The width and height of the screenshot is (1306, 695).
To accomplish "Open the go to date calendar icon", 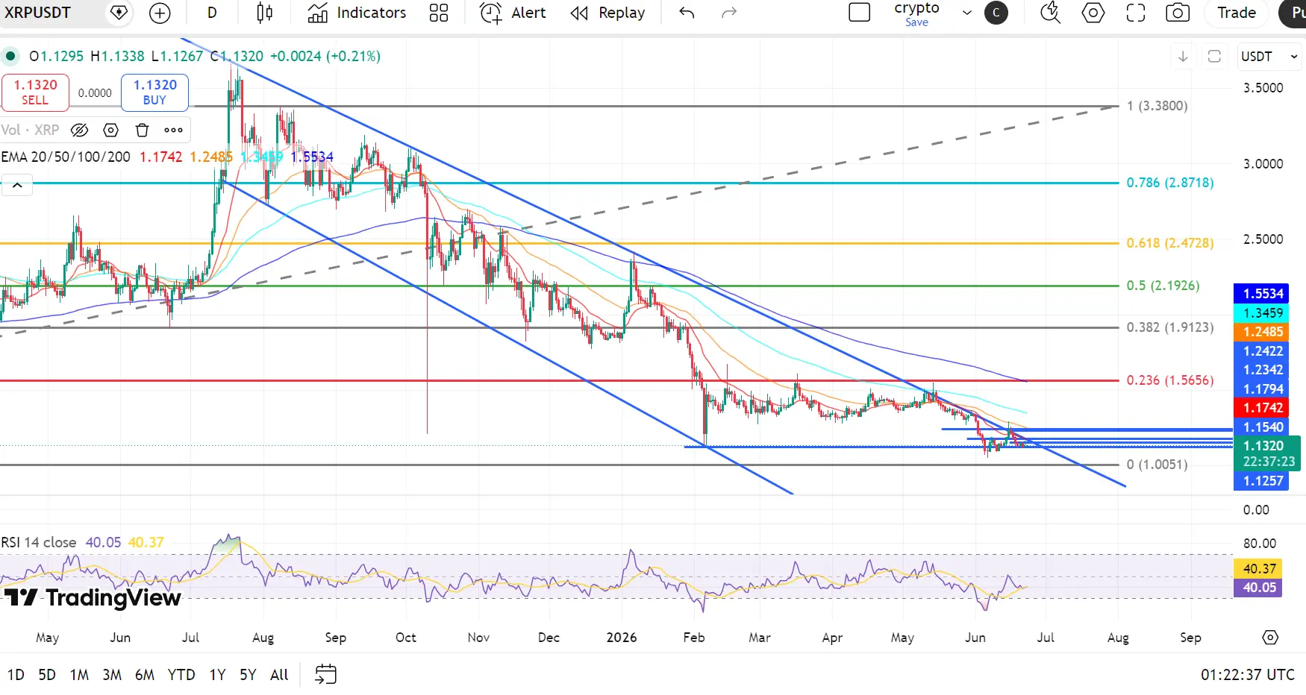I will pyautogui.click(x=326, y=675).
